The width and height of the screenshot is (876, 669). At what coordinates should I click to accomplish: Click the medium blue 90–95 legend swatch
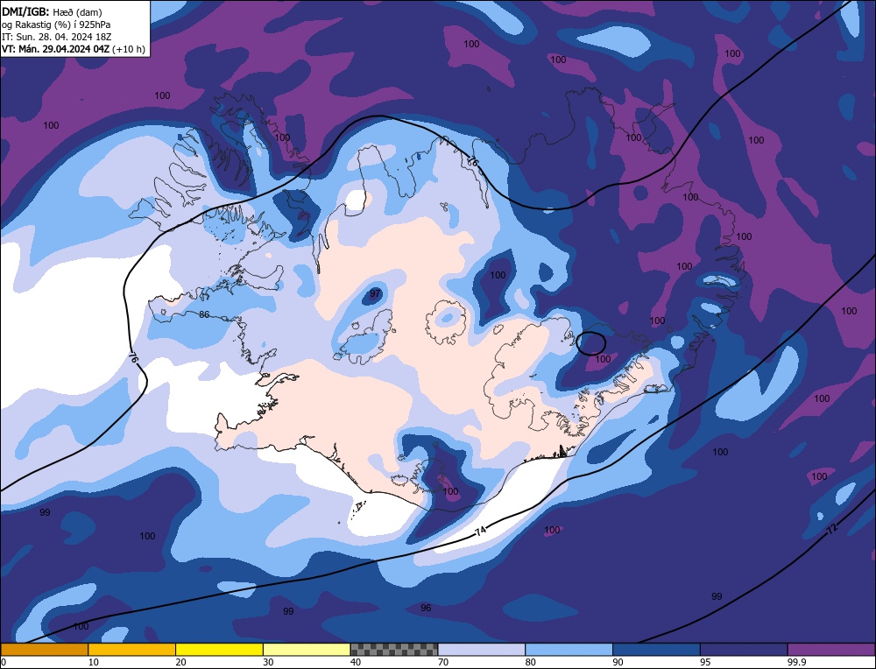(x=656, y=649)
